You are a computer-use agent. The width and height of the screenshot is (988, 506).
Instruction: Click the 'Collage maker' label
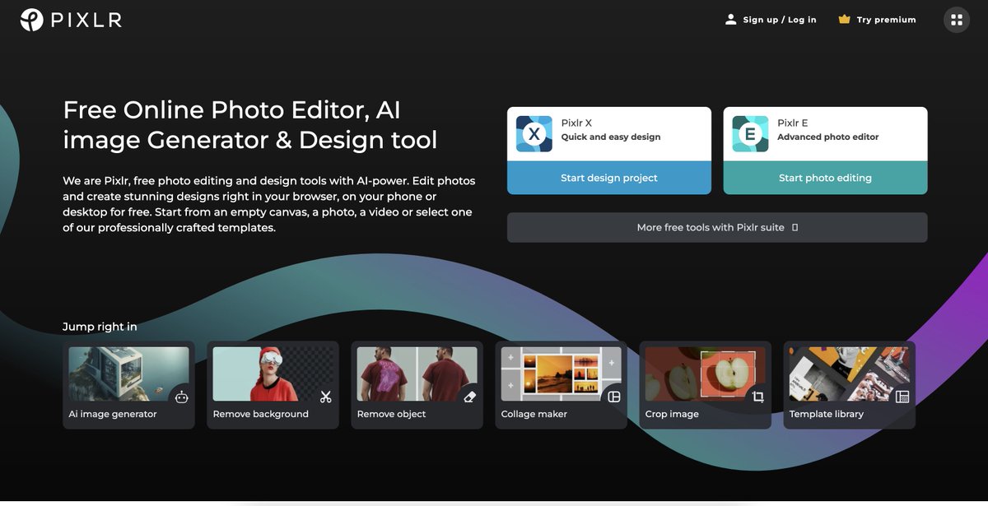coord(534,414)
